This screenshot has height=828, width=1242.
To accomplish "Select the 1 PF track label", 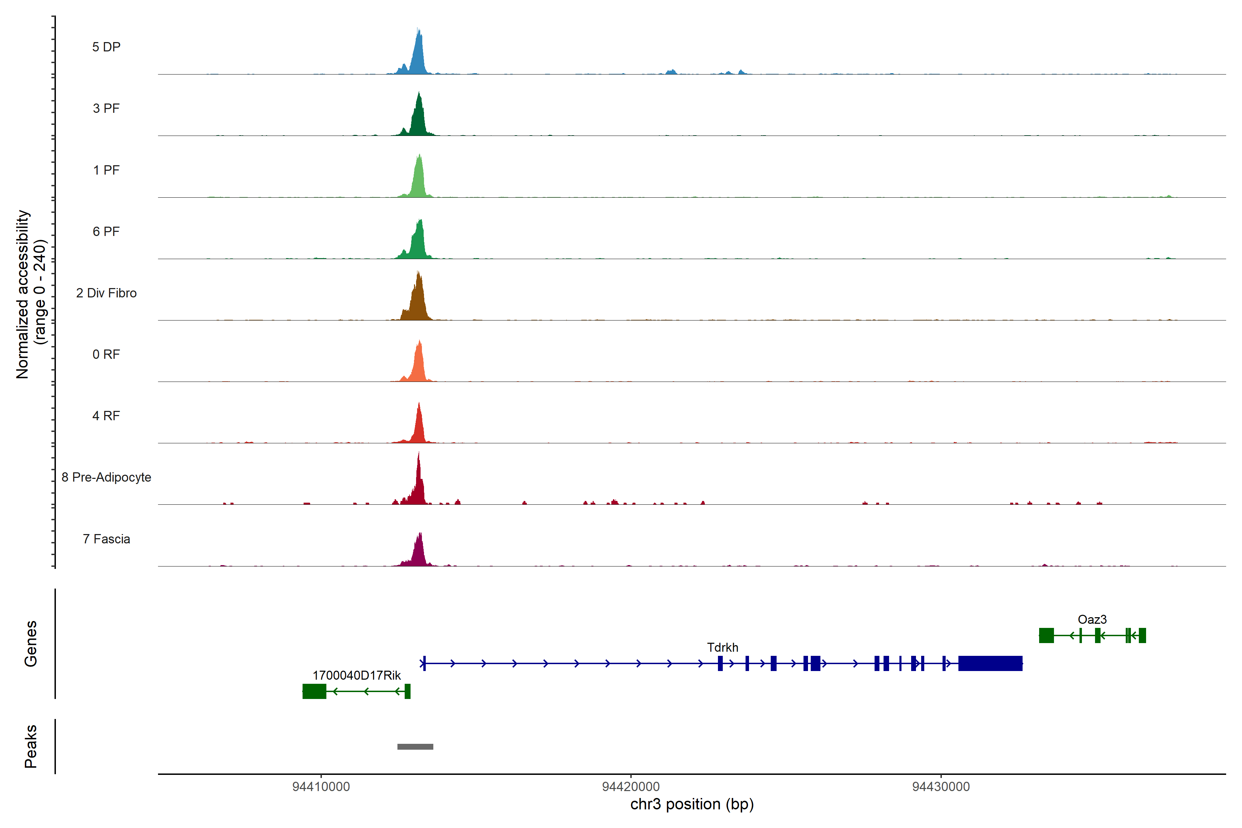I will pyautogui.click(x=106, y=170).
